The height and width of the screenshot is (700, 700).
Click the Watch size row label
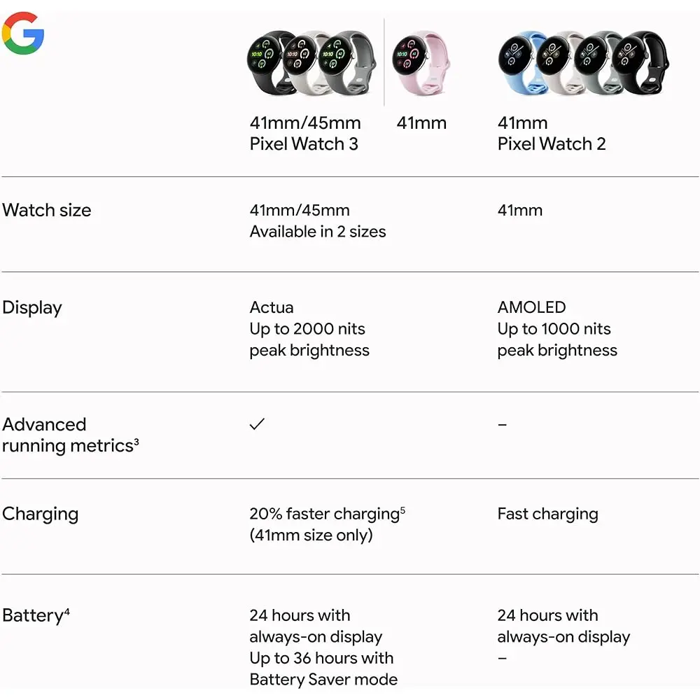point(47,210)
